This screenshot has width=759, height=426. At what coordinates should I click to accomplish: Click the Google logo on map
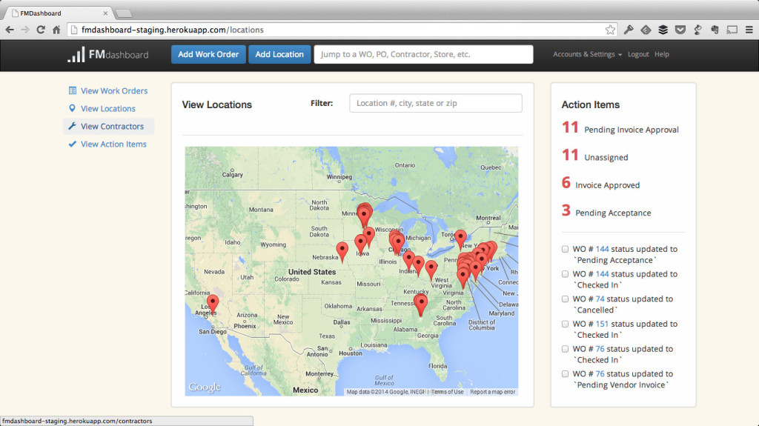[205, 387]
